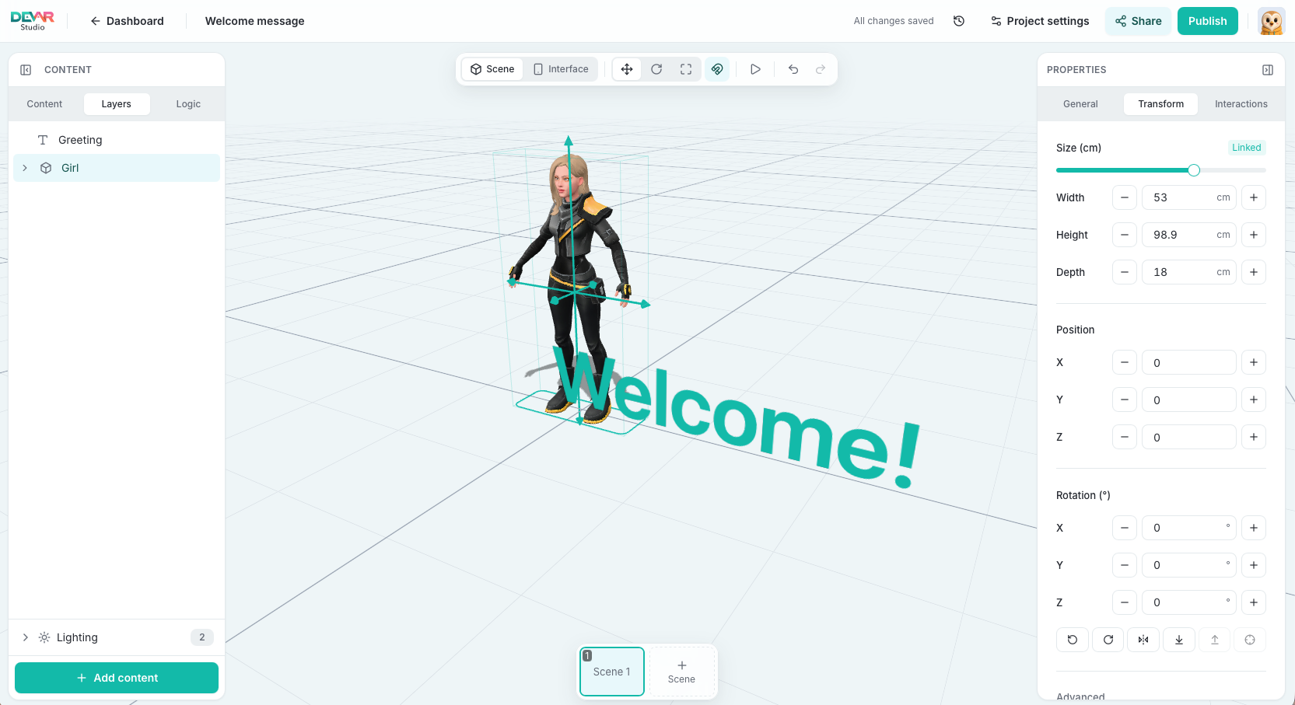Select the Scene 1 thumbnail
1295x705 pixels.
[x=612, y=672]
